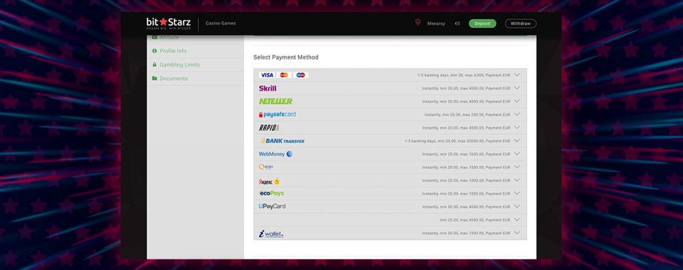This screenshot has width=683, height=270.
Task: Click '1-3 banking days' Bank Transfer text
Action: pyautogui.click(x=420, y=141)
